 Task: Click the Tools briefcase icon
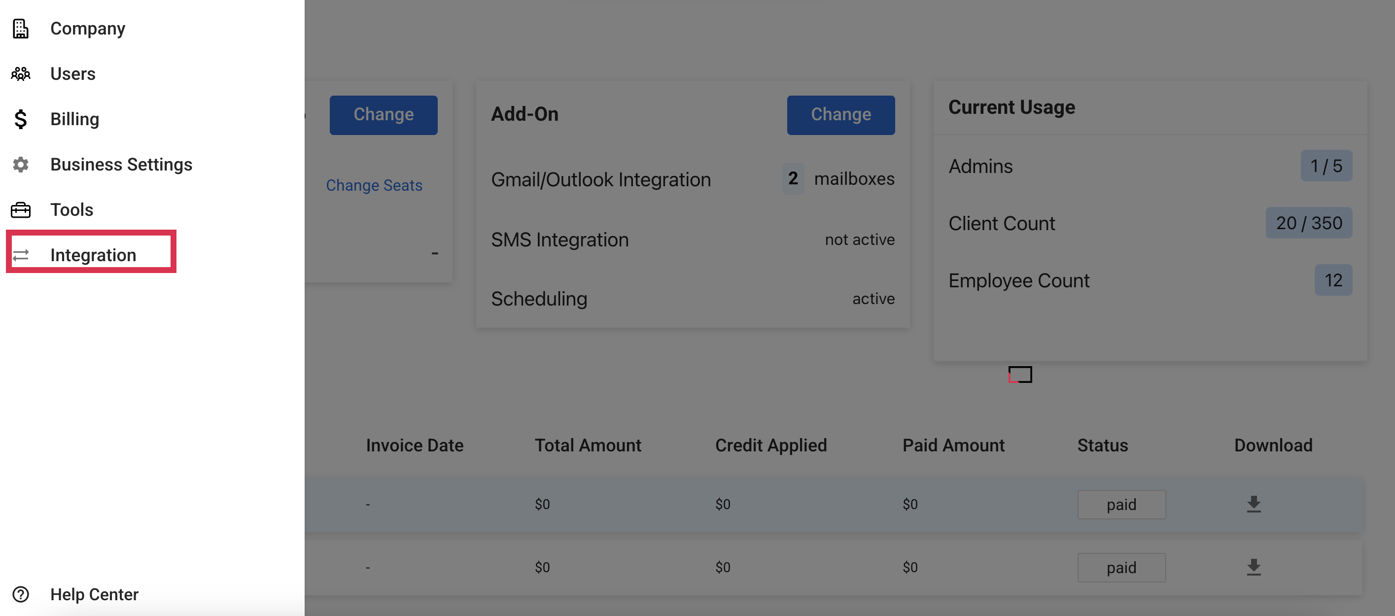coord(21,210)
